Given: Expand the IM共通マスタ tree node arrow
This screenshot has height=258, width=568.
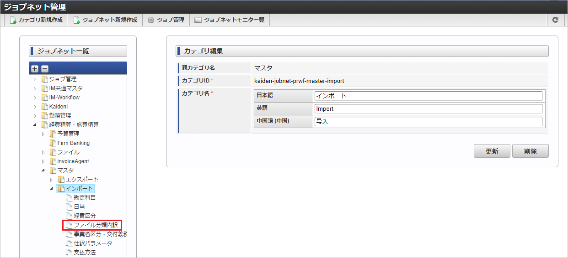Looking at the screenshot, I should click(x=35, y=88).
